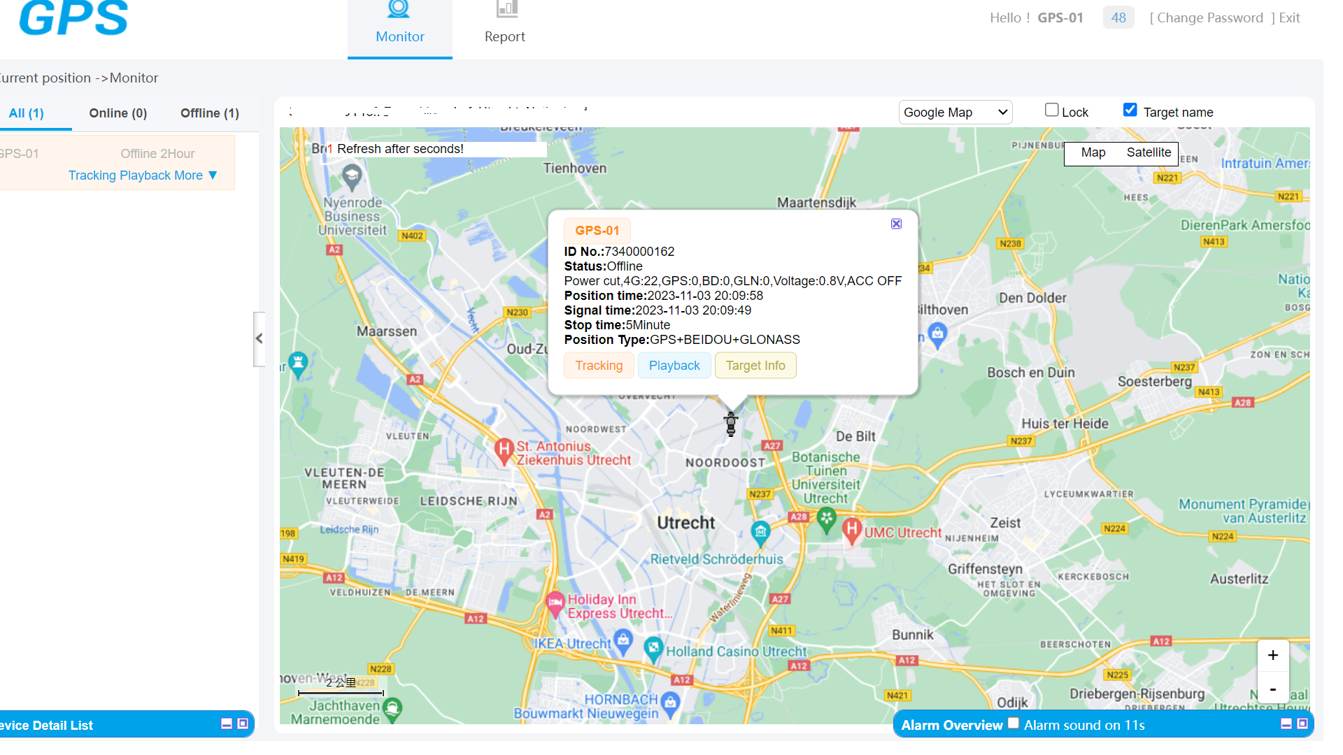Minimize the Device Detail List panel
The image size is (1343, 755).
click(227, 724)
